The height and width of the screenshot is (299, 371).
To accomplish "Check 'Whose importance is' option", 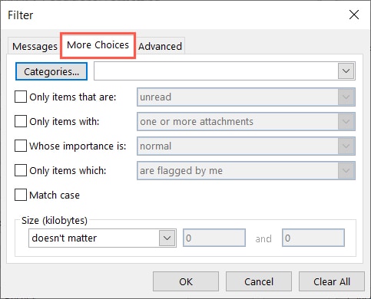I will (x=21, y=146).
